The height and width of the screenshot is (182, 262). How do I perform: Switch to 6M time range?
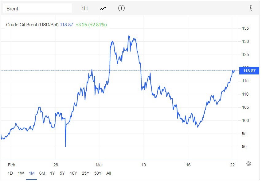click(x=42, y=173)
